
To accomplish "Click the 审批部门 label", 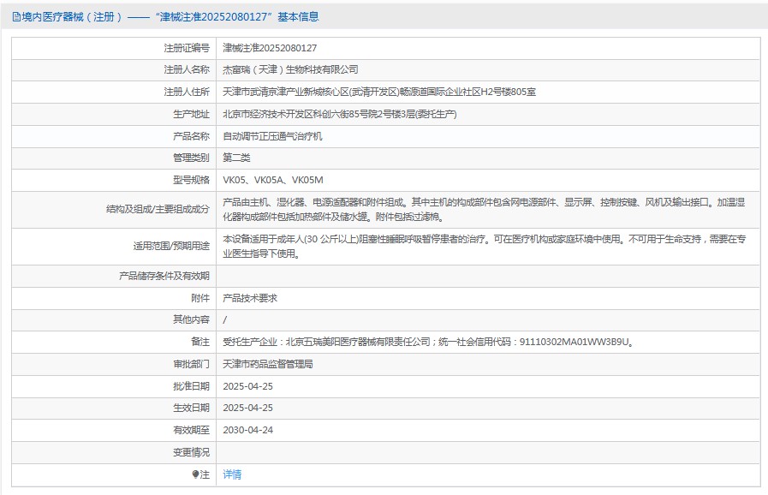I will [191, 364].
